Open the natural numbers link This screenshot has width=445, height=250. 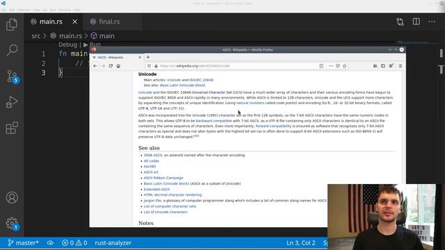tap(250, 103)
